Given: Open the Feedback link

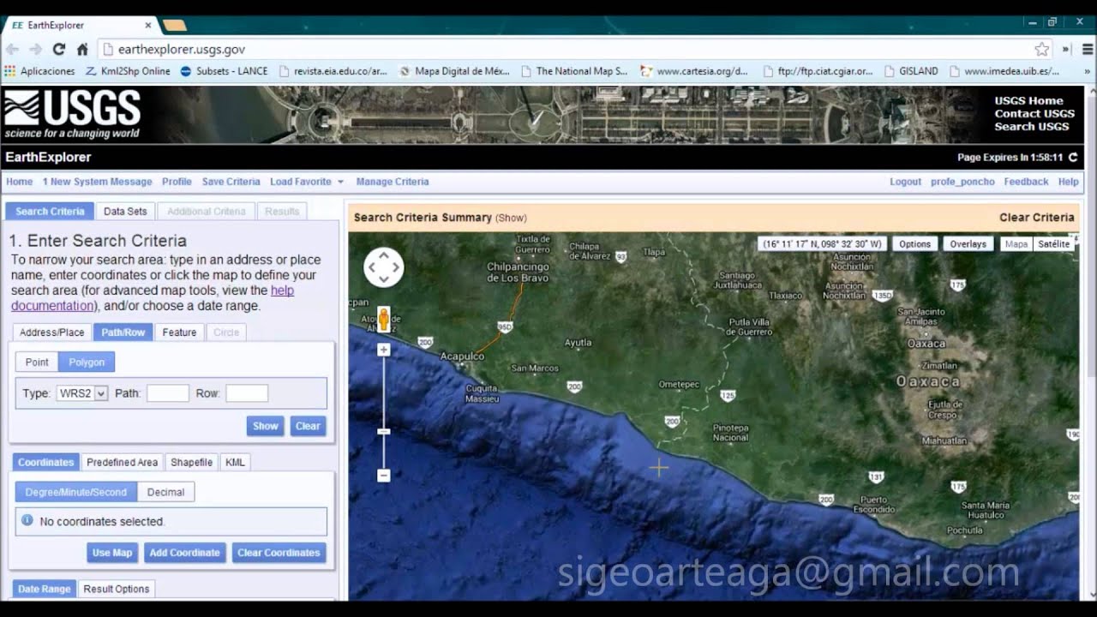Looking at the screenshot, I should click(1026, 182).
